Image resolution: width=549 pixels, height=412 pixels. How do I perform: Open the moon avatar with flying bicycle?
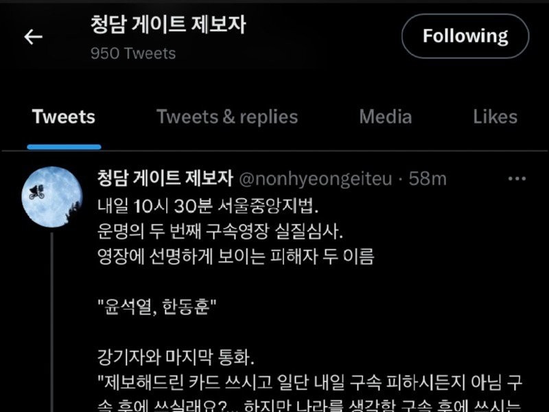point(52,197)
